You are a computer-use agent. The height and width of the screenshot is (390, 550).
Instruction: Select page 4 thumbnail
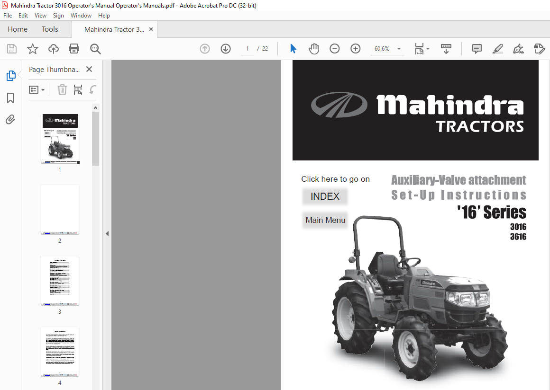[x=60, y=352]
